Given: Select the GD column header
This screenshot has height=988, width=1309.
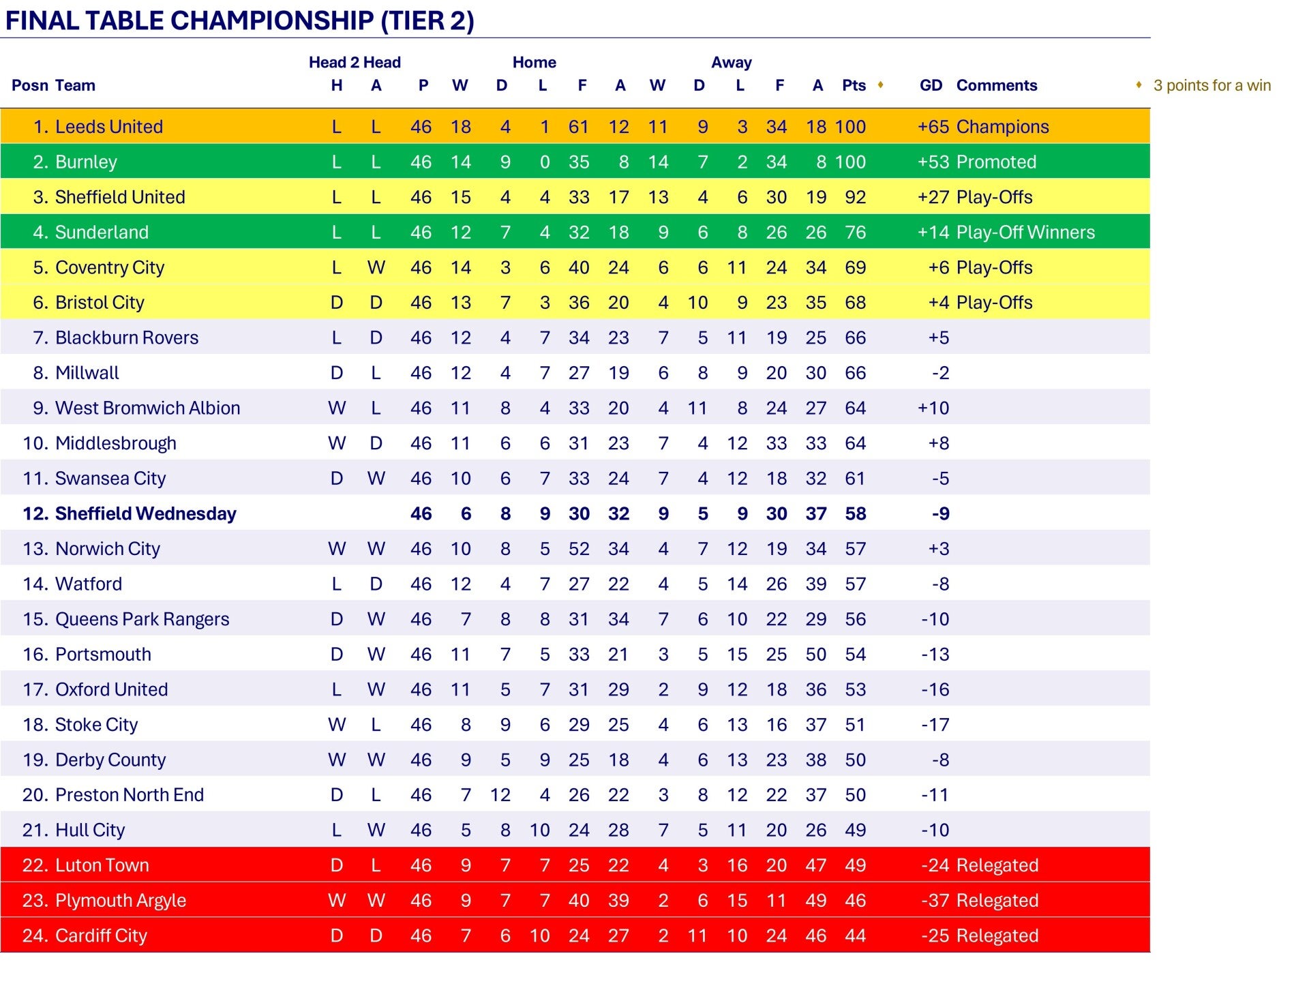Looking at the screenshot, I should [x=931, y=85].
